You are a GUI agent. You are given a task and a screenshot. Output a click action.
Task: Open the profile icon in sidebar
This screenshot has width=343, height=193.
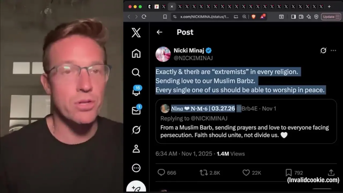(x=136, y=149)
